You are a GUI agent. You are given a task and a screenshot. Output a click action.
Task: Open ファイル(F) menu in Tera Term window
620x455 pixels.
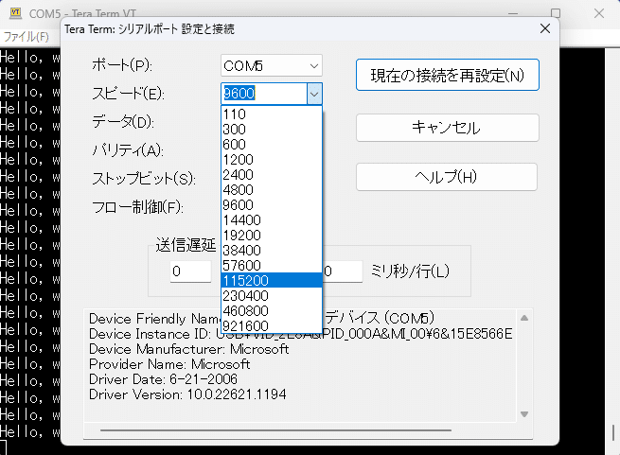tap(27, 37)
